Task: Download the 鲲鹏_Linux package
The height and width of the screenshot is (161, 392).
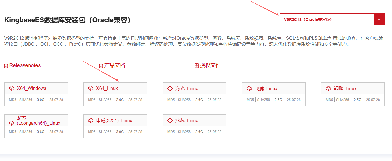Action: click(345, 88)
